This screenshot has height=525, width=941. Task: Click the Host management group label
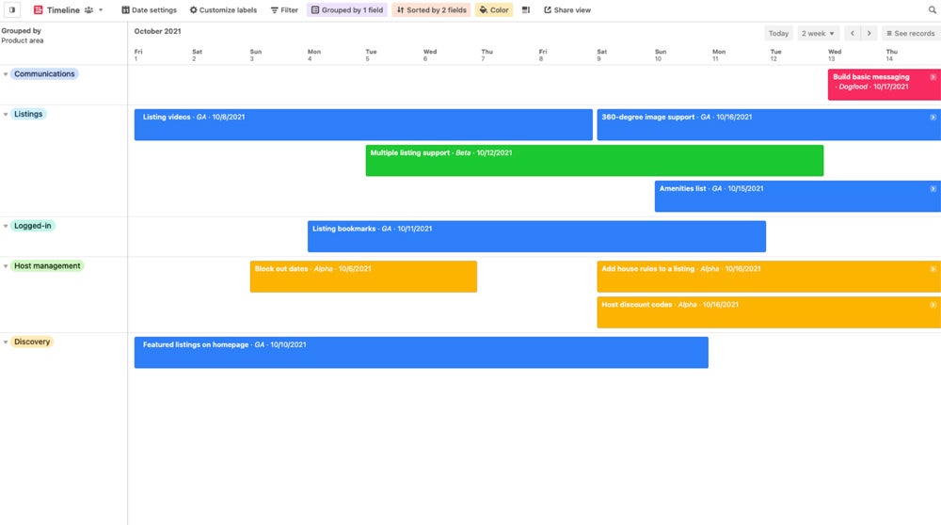click(x=47, y=266)
